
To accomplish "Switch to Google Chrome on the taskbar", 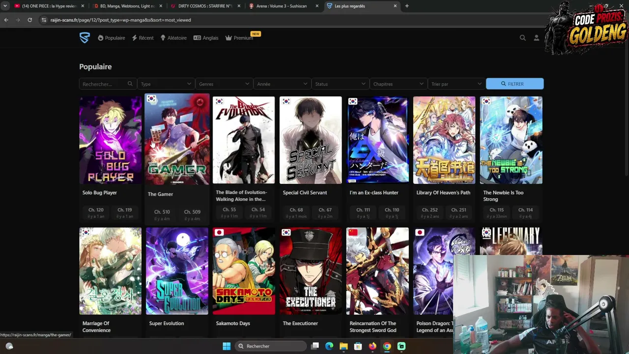I will tap(387, 346).
